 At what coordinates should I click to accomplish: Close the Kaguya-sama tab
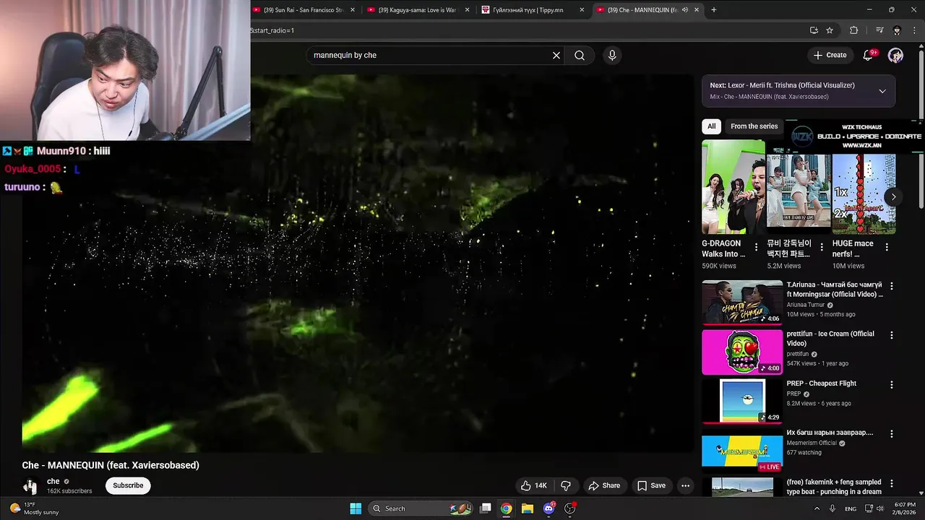(x=467, y=10)
